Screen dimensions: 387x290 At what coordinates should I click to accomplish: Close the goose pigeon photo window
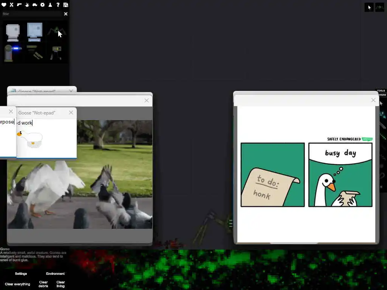[x=147, y=100]
